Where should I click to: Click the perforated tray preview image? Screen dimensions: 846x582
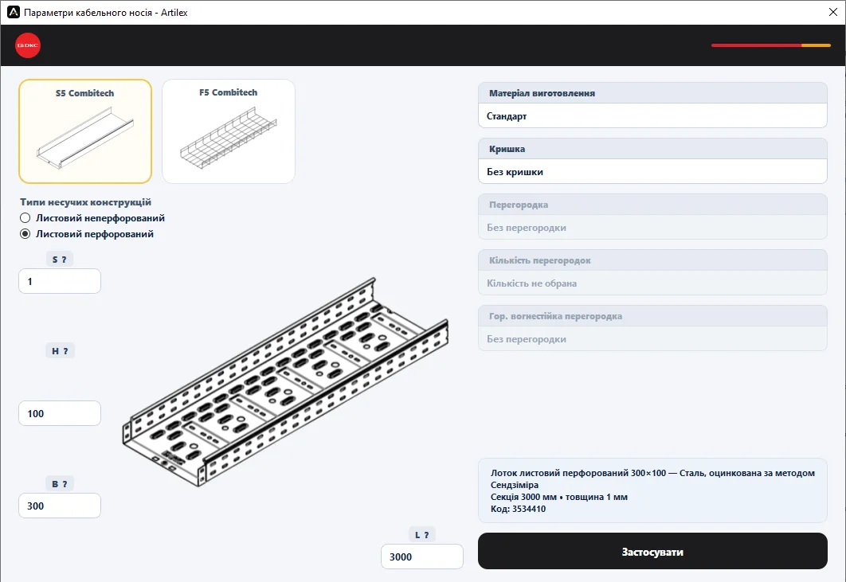pyautogui.click(x=285, y=383)
